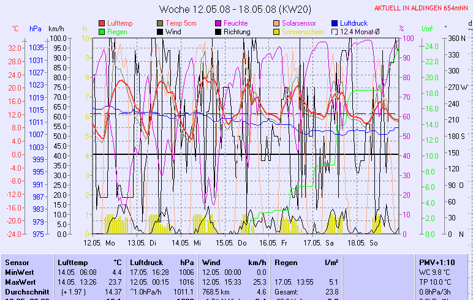Click the black Wind legend square
Image resolution: width=473 pixels, height=300 pixels.
point(161,31)
